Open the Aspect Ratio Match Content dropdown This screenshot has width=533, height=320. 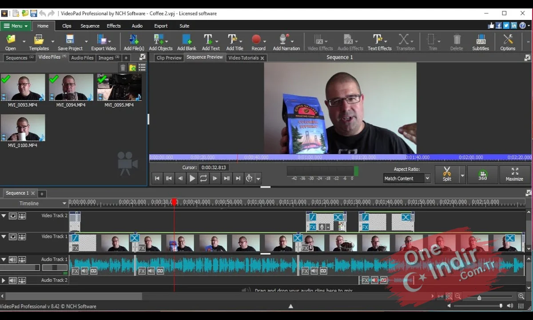[x=407, y=178]
